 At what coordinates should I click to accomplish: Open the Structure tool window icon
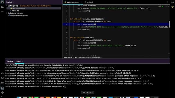tap(2, 7)
